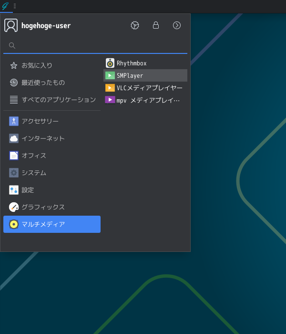Viewport: 286px width, 334px height.
Task: Open the オフィス category
Action: coord(52,156)
